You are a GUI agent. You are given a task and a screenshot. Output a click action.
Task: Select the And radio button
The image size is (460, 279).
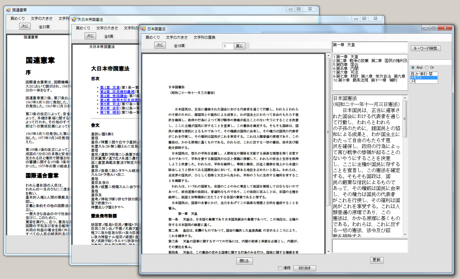(413, 67)
